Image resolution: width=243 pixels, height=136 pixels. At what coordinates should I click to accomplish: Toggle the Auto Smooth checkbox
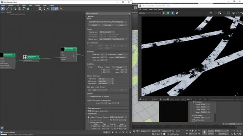tap(193, 115)
